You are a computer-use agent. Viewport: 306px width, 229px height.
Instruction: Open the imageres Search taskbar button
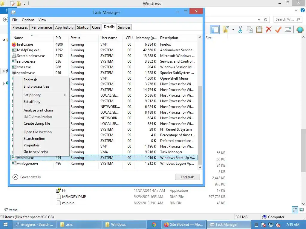(35, 225)
